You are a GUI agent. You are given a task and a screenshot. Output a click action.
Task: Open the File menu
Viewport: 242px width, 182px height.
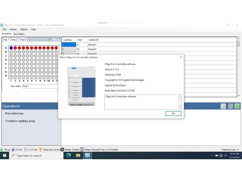tap(5, 29)
